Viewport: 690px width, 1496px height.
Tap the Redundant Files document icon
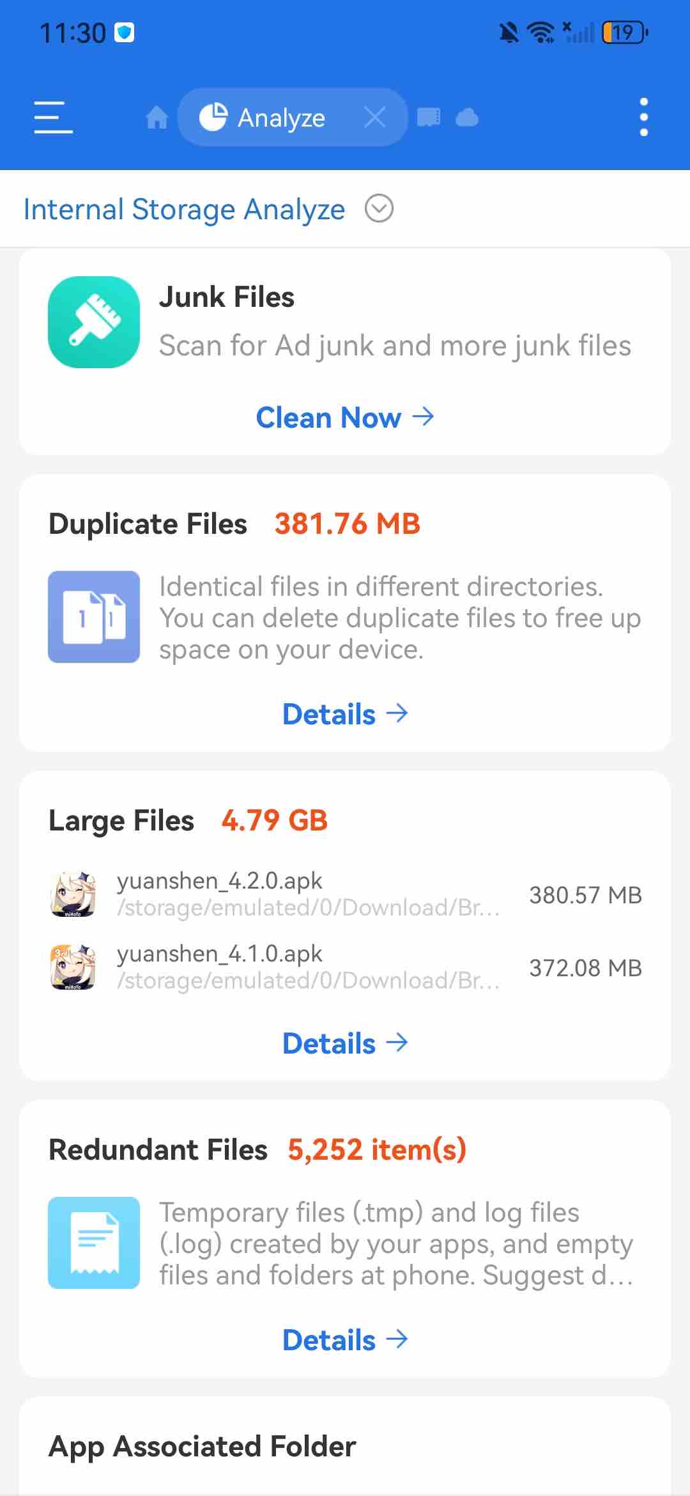coord(94,1243)
